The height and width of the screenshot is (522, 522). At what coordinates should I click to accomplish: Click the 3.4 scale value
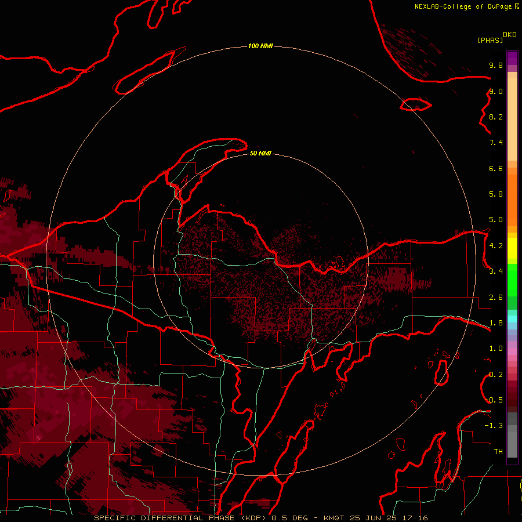[x=496, y=271]
